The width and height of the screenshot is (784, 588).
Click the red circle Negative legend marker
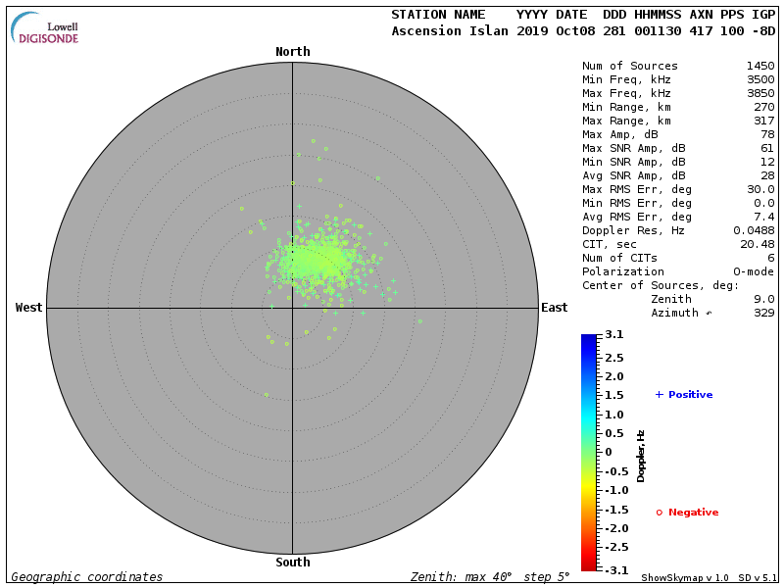(659, 513)
